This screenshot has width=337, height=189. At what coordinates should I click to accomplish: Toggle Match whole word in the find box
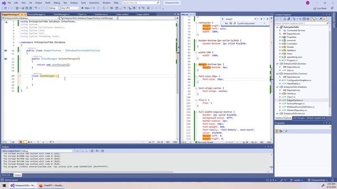coord(231,23)
